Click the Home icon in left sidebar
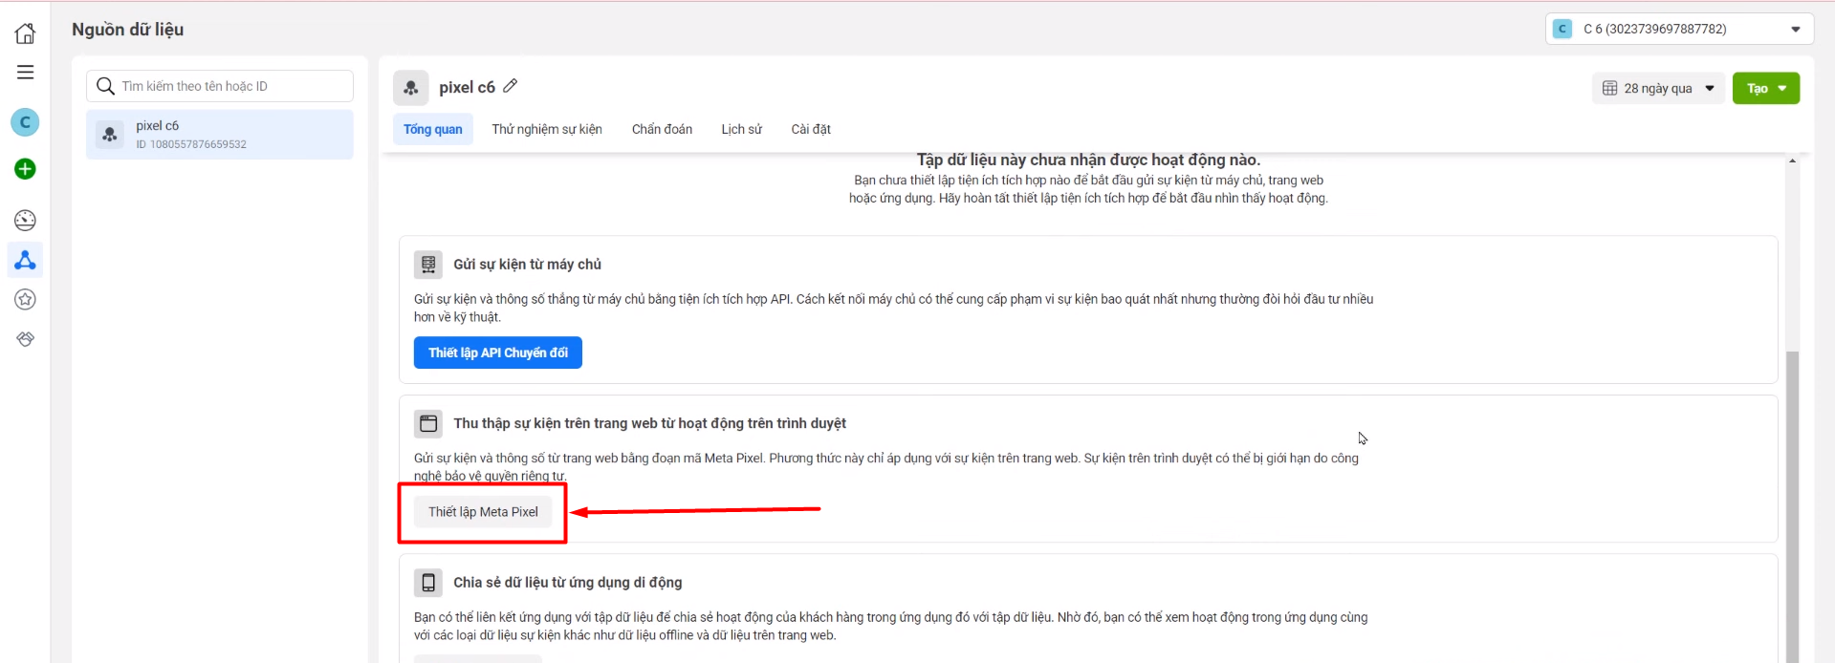Viewport: 1835px width, 663px height. (x=25, y=33)
